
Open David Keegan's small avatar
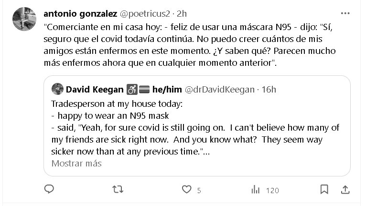[57, 89]
